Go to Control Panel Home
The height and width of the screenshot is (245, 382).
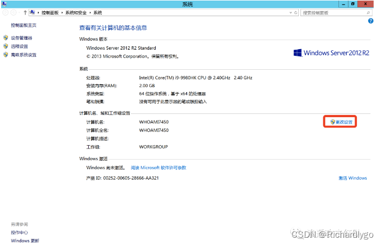23,25
